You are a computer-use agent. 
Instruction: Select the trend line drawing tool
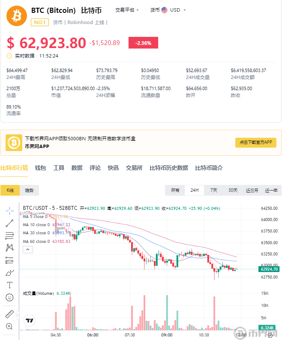(9, 223)
